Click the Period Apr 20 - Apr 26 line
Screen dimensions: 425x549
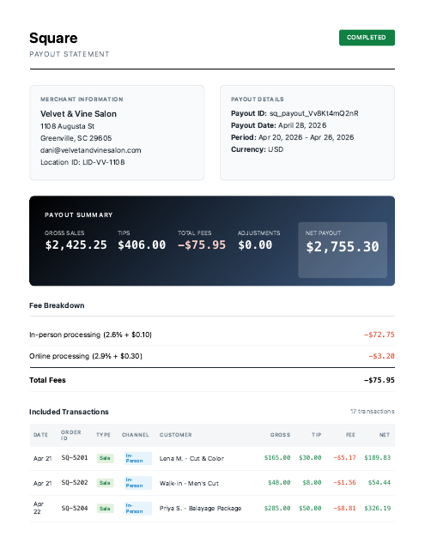coord(292,137)
